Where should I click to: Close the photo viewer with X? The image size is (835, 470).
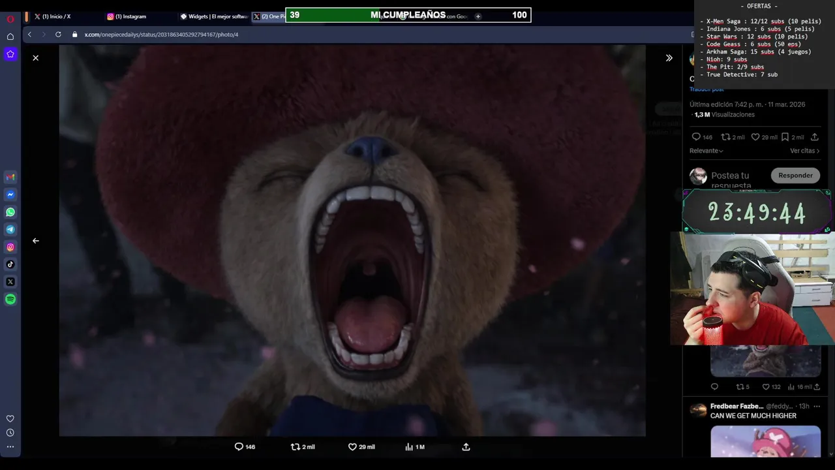(x=36, y=58)
